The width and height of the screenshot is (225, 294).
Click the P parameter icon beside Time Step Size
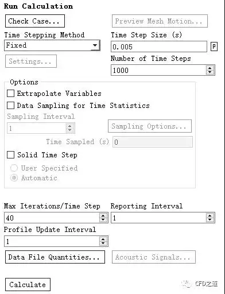[214, 47]
